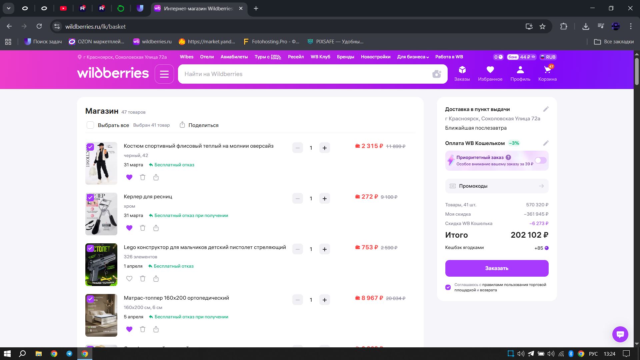
Task: Enable the Приоритетный заказ switch
Action: click(x=540, y=160)
